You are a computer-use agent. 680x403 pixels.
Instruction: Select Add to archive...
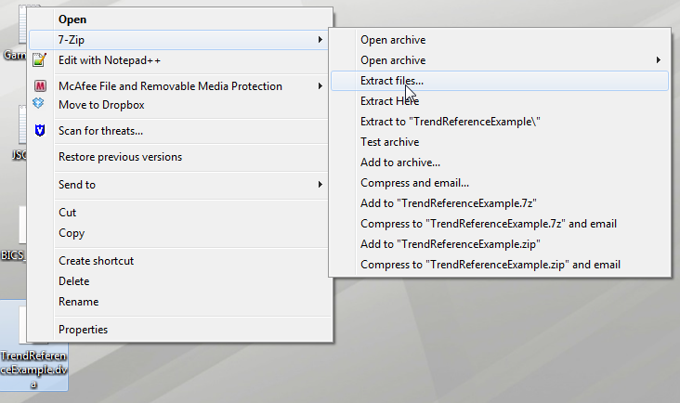399,162
